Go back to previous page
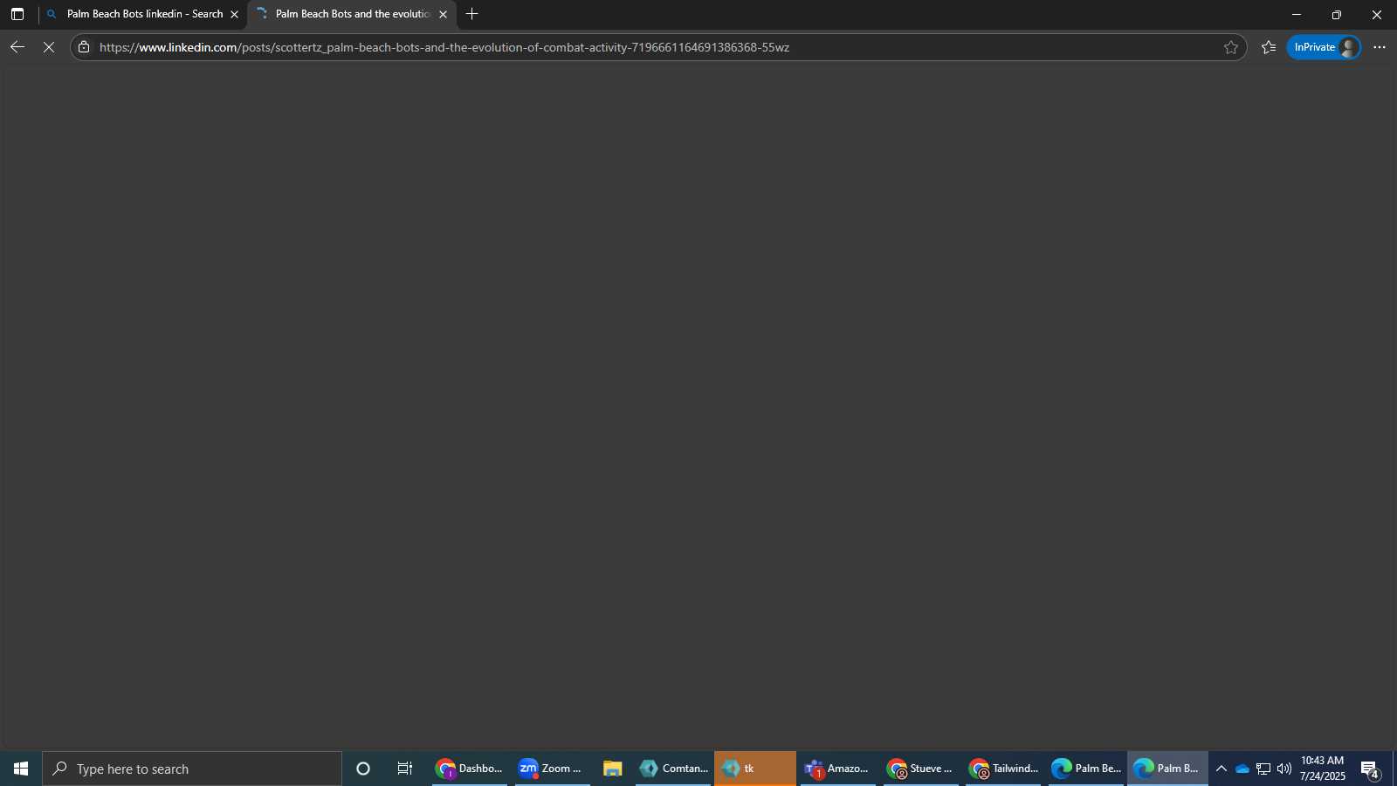The image size is (1397, 786). pyautogui.click(x=17, y=47)
